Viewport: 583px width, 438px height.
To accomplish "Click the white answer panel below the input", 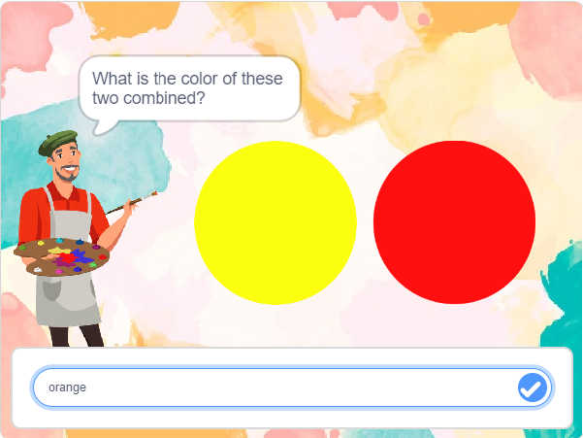I will coord(291,418).
